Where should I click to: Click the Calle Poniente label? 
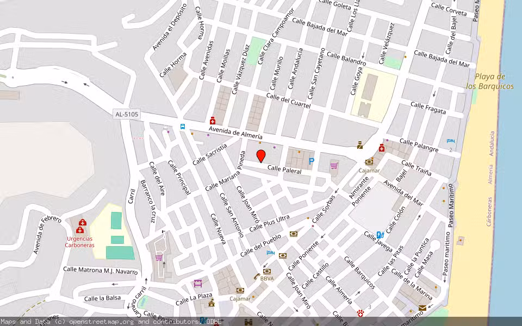click(x=303, y=256)
